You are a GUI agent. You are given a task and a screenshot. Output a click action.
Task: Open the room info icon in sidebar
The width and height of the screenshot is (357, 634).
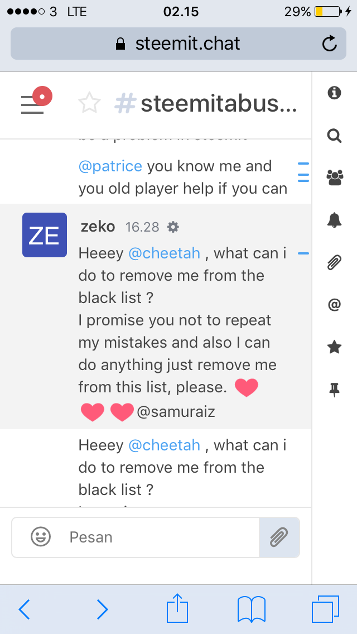[x=334, y=93]
